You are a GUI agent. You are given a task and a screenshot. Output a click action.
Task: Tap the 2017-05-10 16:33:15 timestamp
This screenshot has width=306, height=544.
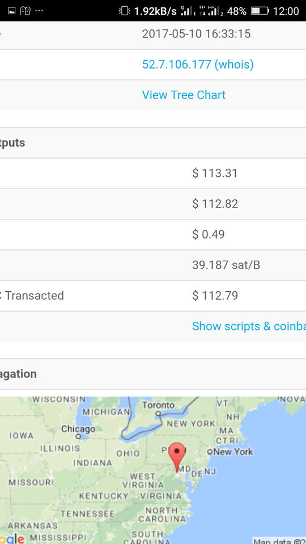click(196, 33)
